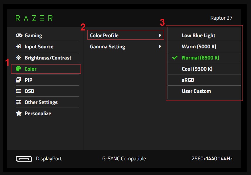Select the Gamma Setting option
251x175 pixels.
[x=125, y=47]
